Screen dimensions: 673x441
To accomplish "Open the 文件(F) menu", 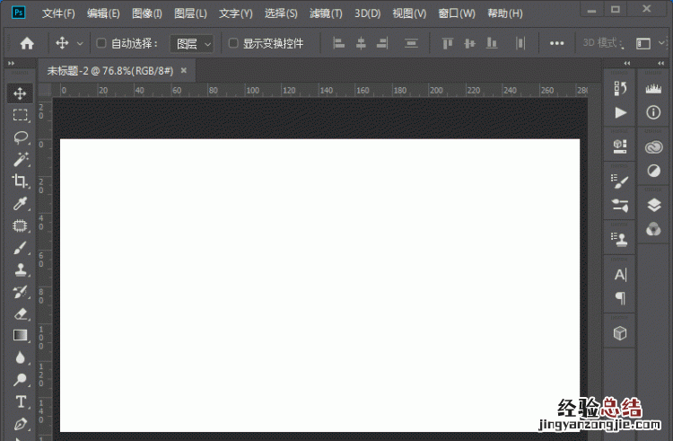I will [58, 13].
